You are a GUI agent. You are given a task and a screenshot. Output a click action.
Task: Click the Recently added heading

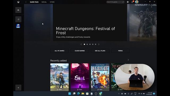coord(58,61)
